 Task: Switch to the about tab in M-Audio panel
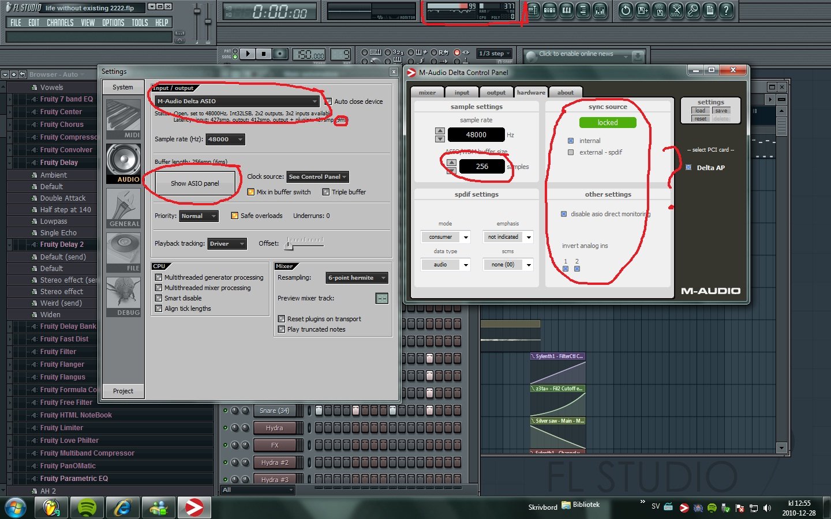point(566,92)
